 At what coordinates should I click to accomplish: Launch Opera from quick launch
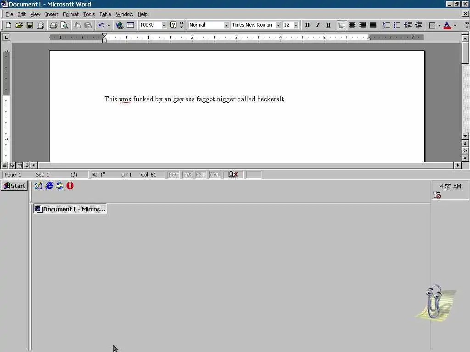pos(70,186)
